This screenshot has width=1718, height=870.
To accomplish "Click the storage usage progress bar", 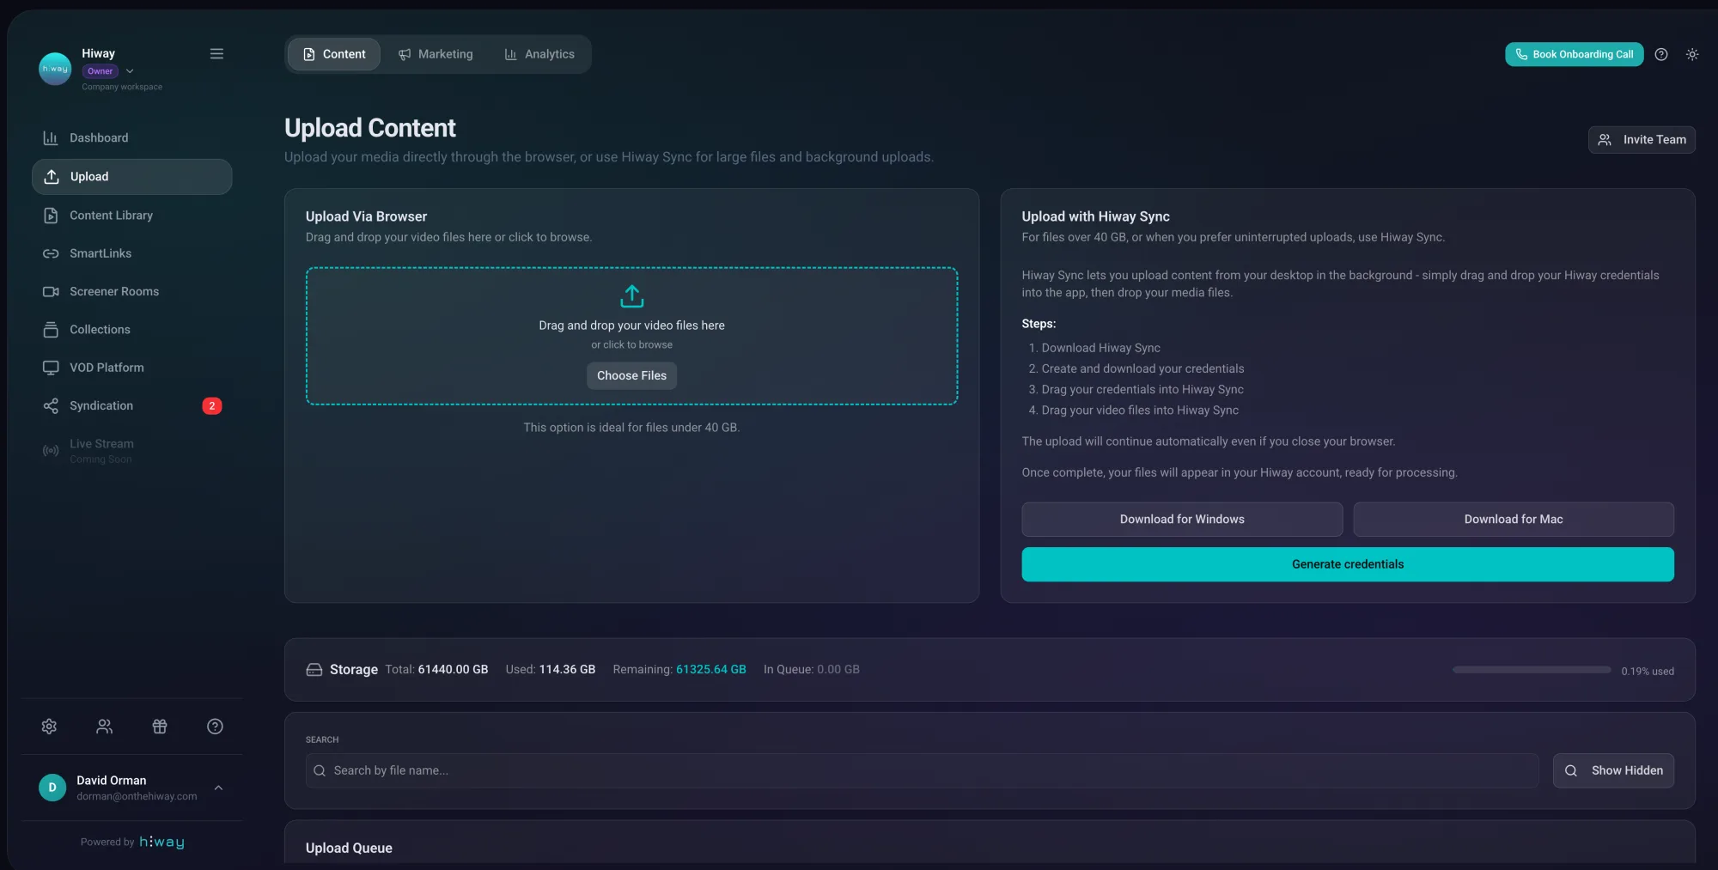I will pyautogui.click(x=1532, y=670).
